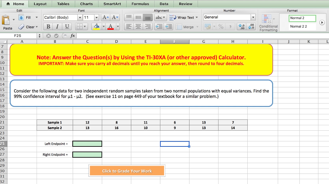Open the SmartArt tab

click(x=112, y=4)
